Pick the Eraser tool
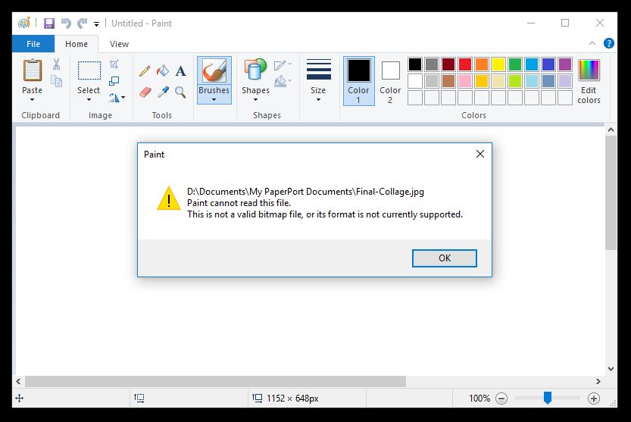The height and width of the screenshot is (422, 631). pos(145,92)
